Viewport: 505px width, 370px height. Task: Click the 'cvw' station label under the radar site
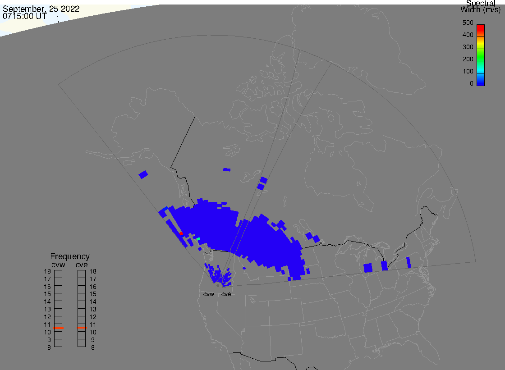pyautogui.click(x=209, y=294)
